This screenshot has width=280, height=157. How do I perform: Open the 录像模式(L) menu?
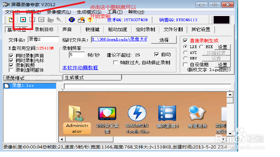(x=59, y=12)
